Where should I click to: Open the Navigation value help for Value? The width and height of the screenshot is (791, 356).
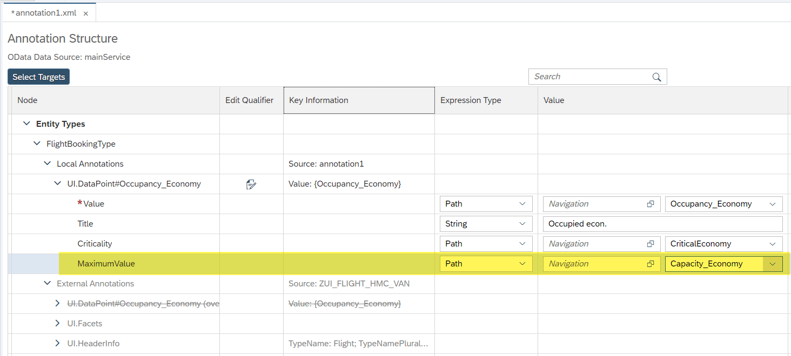[x=651, y=204]
